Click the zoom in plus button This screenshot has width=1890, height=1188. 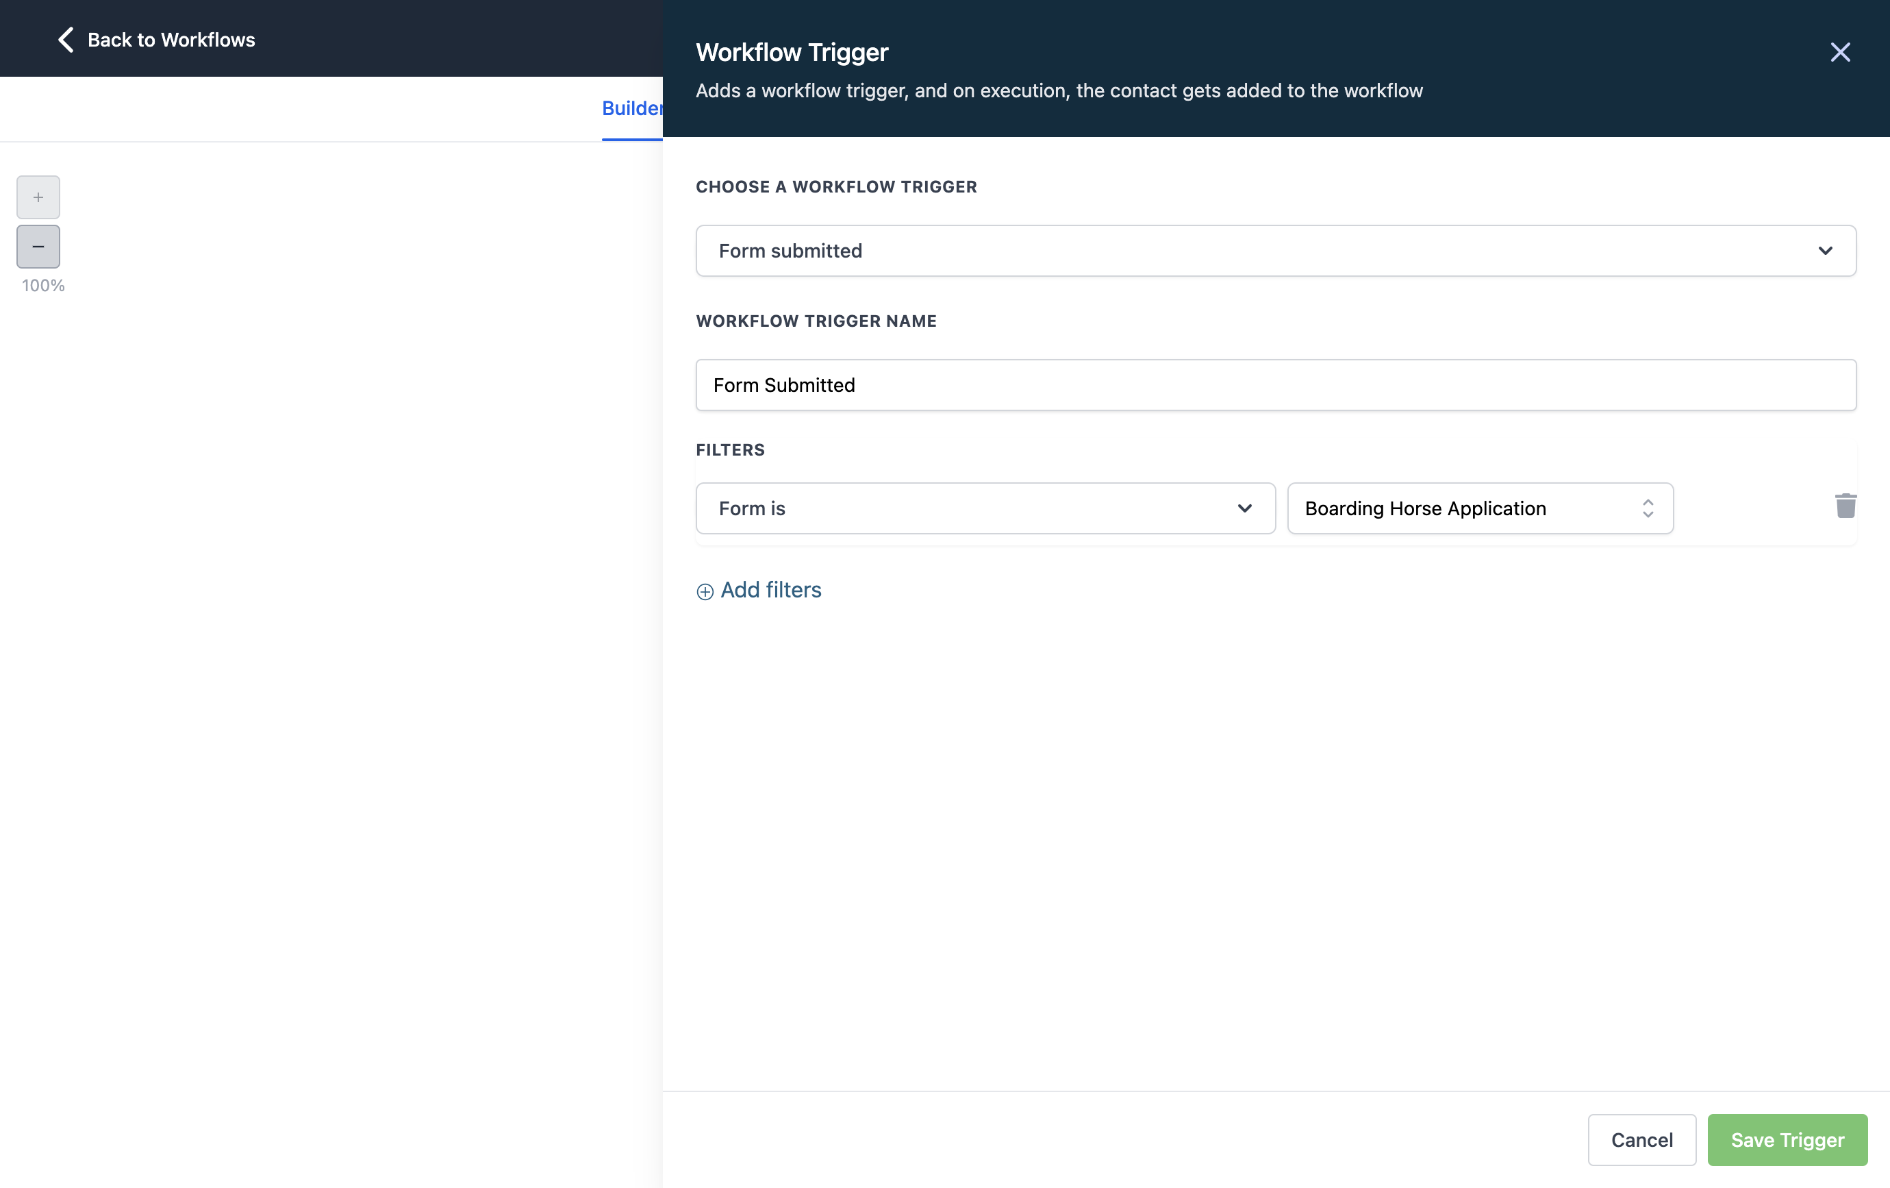tap(38, 197)
